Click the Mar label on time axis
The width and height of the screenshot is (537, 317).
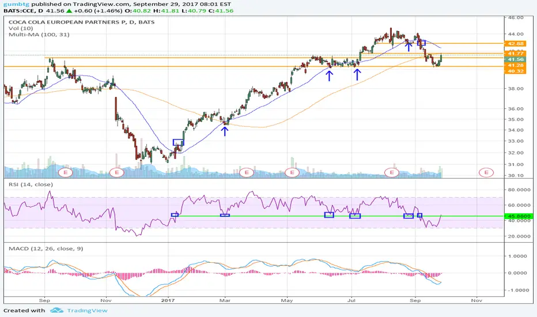pos(225,300)
